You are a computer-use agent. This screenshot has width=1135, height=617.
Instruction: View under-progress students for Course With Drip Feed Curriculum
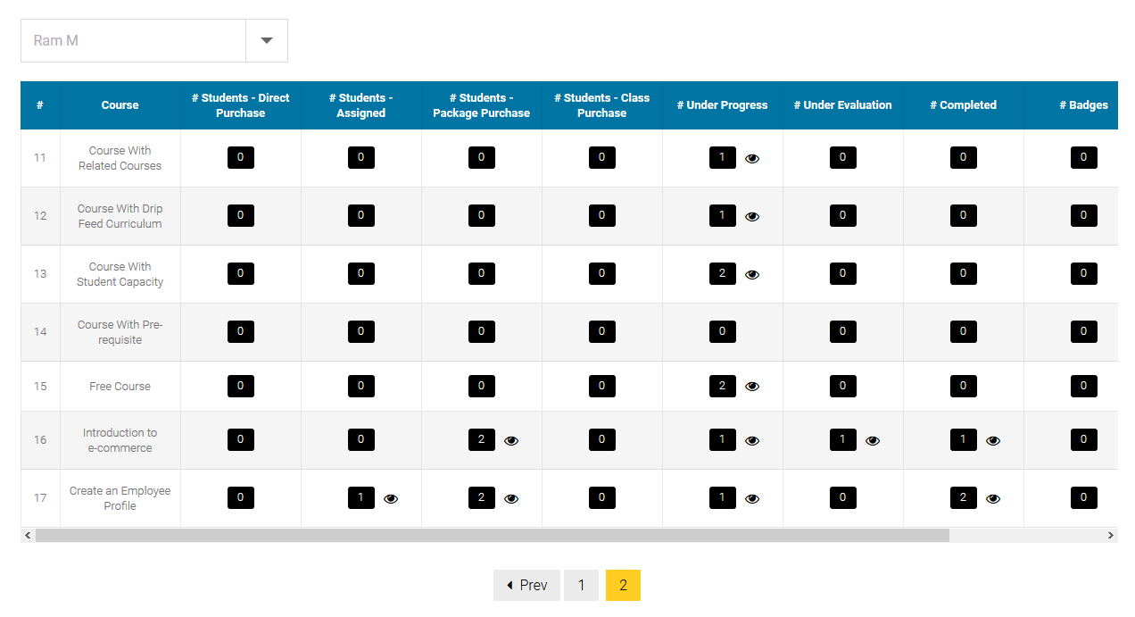[x=752, y=217]
